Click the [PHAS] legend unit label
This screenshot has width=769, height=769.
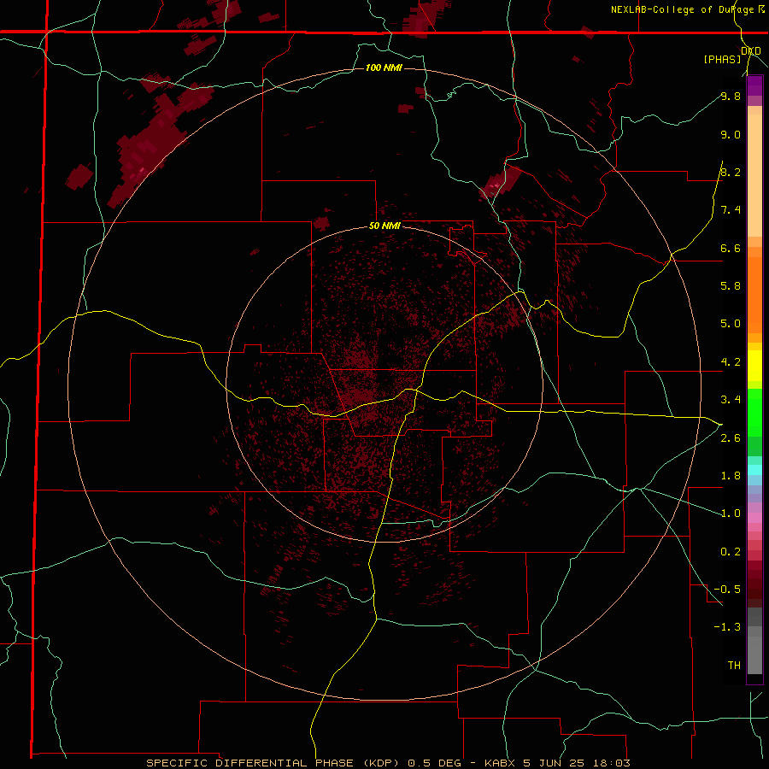click(722, 59)
